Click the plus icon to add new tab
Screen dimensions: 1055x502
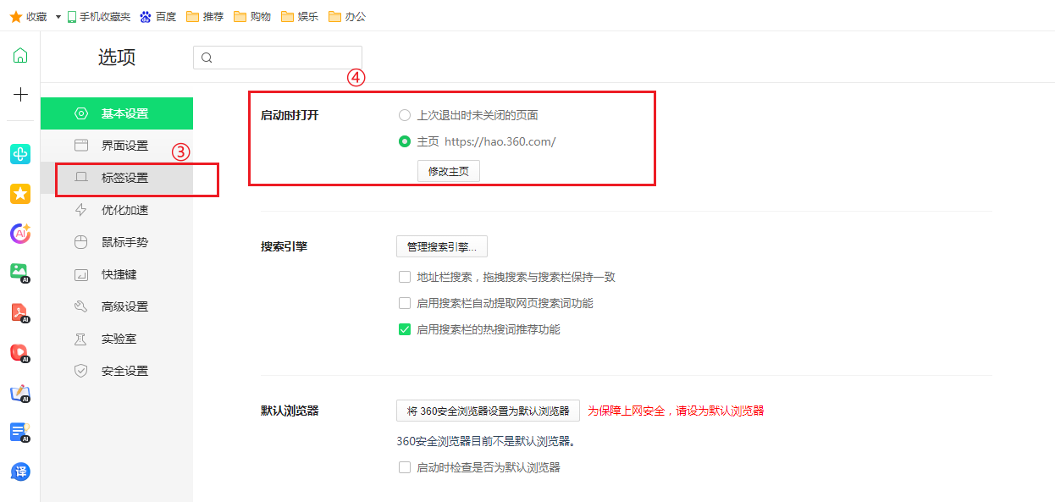[x=19, y=94]
